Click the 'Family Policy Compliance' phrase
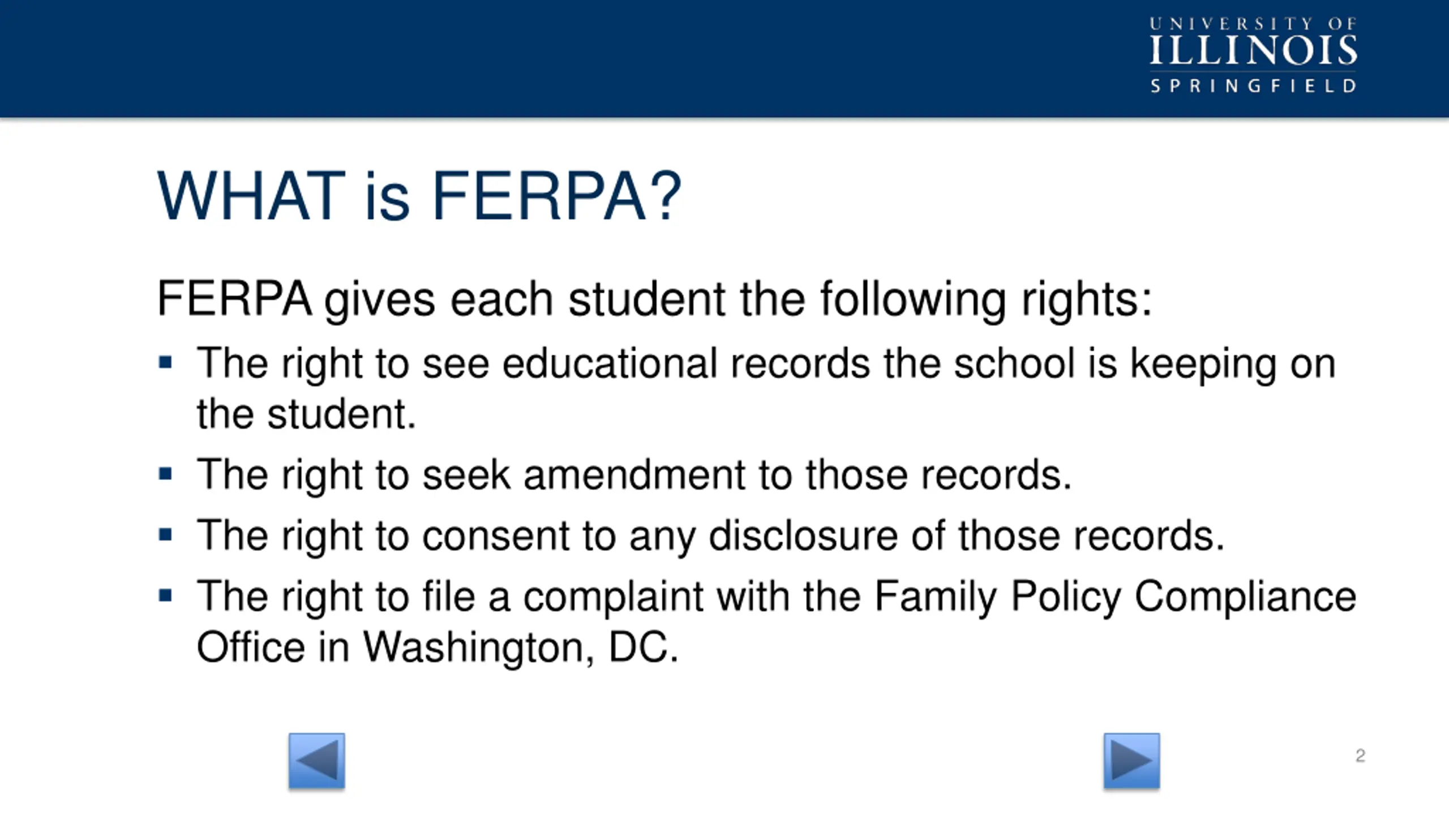Screen dimensions: 1449x815 (x=1115, y=597)
